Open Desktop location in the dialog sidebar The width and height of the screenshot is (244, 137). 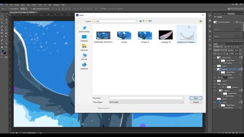pyautogui.click(x=84, y=38)
